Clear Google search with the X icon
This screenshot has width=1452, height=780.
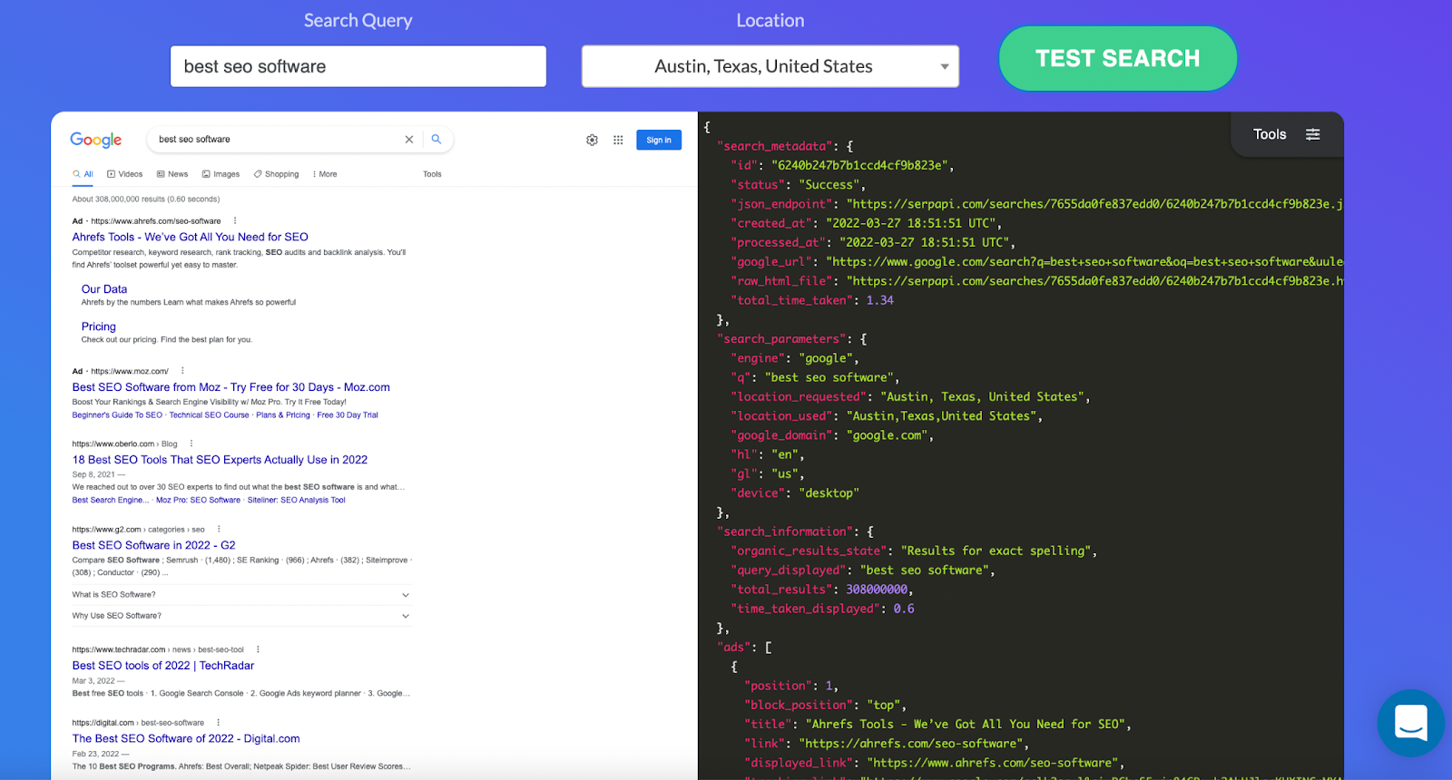[x=409, y=139]
